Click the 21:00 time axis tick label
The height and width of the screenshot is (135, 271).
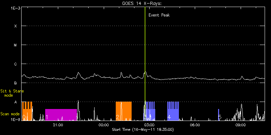click(58, 125)
